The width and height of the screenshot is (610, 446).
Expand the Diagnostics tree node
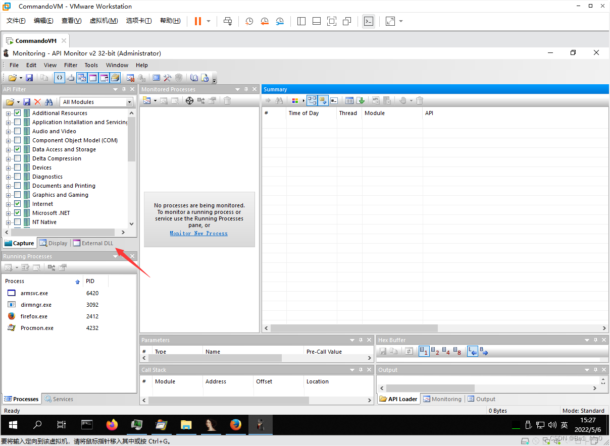(8, 177)
